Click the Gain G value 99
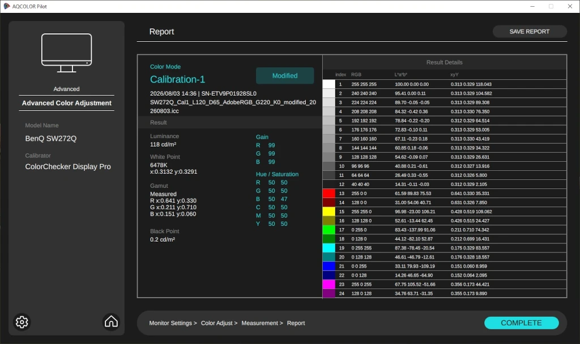Viewport: 580px width, 344px height. point(271,153)
